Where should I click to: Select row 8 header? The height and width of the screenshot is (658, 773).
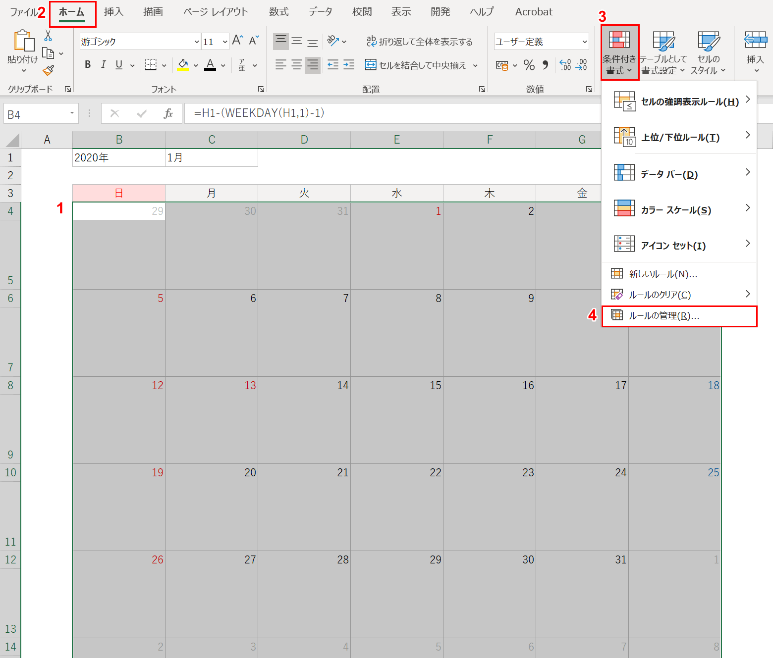[x=10, y=385]
